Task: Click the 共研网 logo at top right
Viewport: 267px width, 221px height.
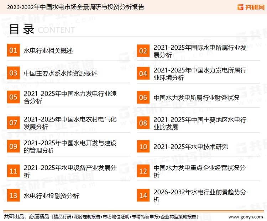Action: pos(251,7)
